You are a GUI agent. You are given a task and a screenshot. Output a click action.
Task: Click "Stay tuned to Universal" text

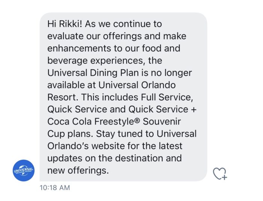(x=146, y=134)
